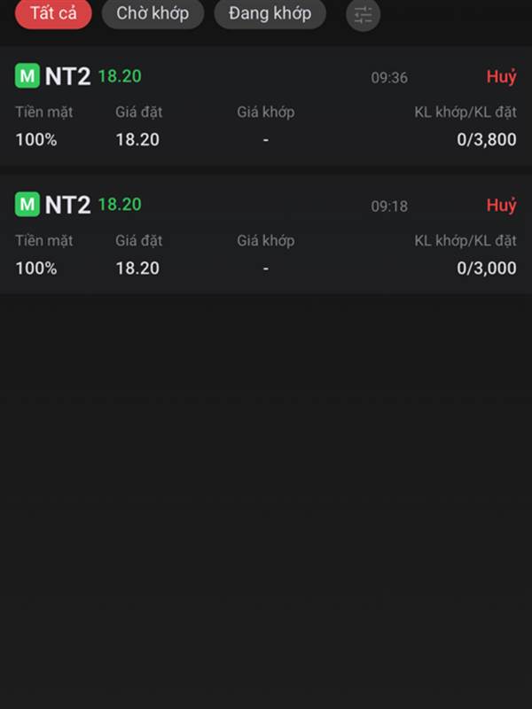Tap the green 18.20 price on second order

(120, 205)
